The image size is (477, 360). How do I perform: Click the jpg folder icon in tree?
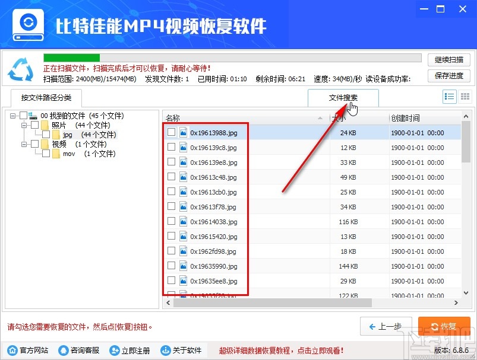pos(56,135)
